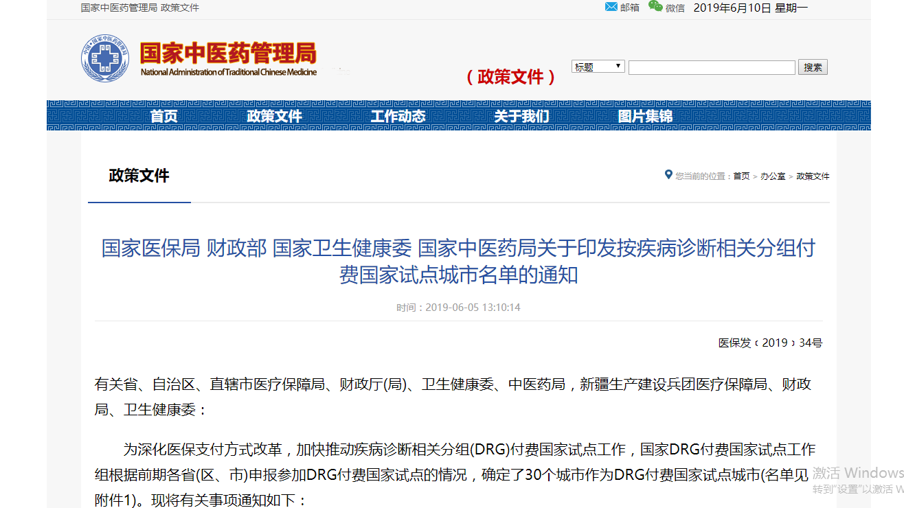904x508 pixels.
Task: Click the 邮箱 text link
Action: 630,8
